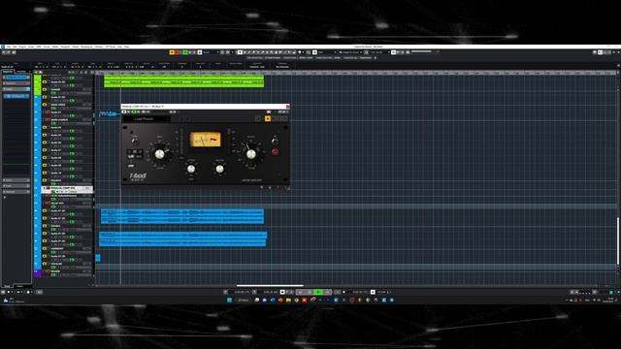Screen dimensions: 621x349
Task: Flip the toggle switch above red plugin button
Action: tap(275, 142)
